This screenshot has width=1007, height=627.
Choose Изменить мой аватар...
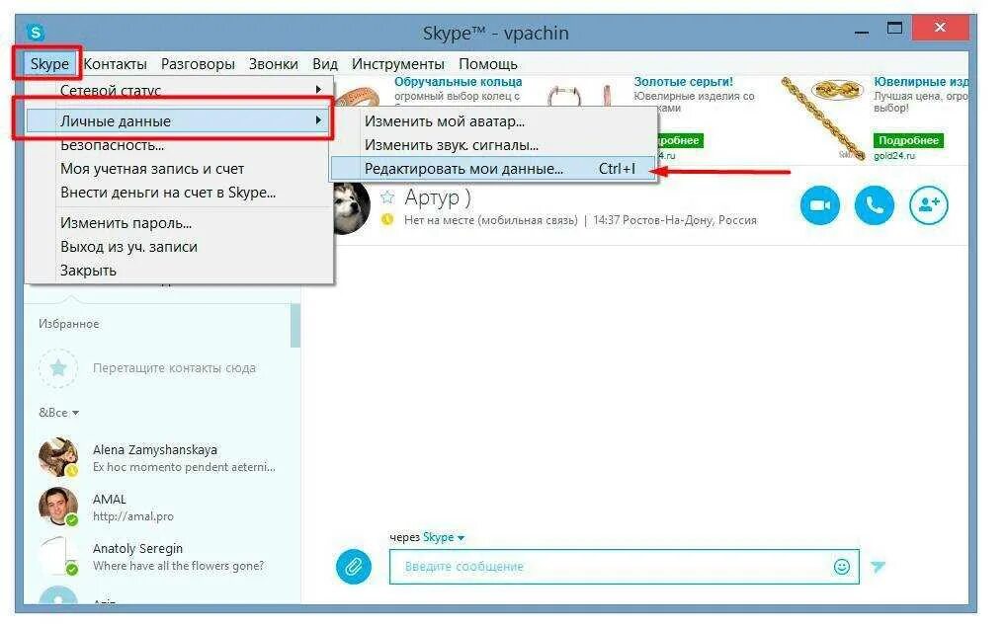(492, 121)
